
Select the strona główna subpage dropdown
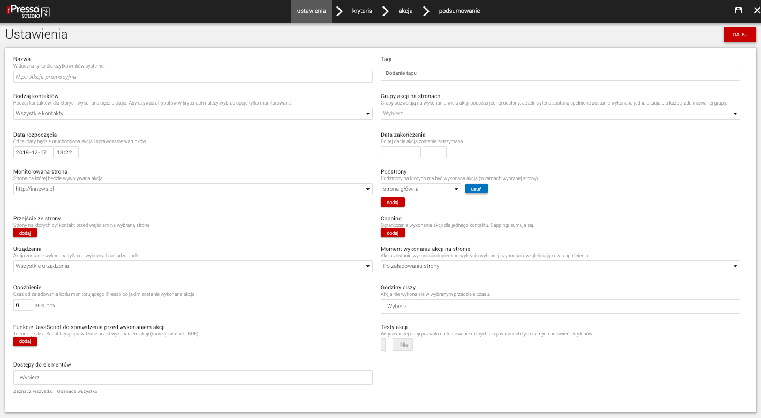(x=420, y=189)
